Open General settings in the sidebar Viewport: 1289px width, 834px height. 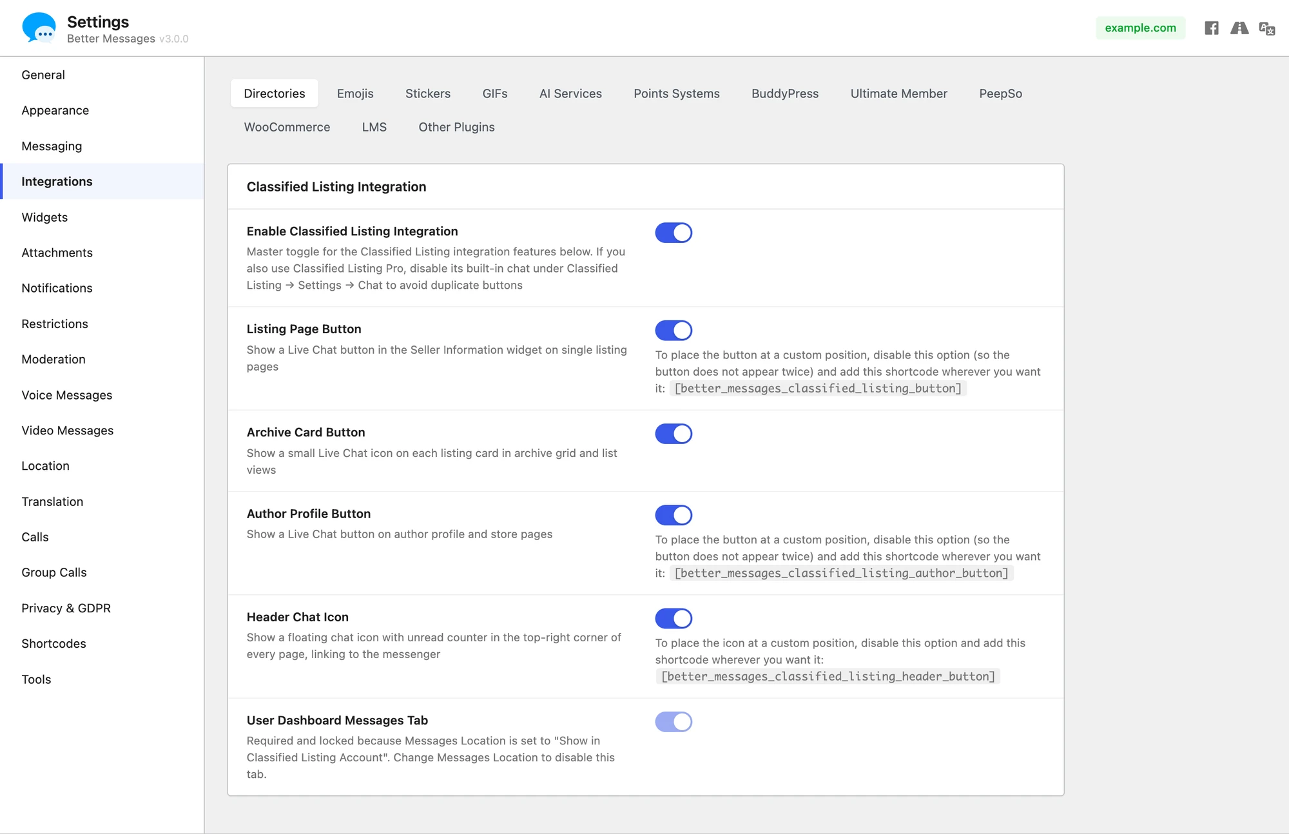tap(102, 75)
